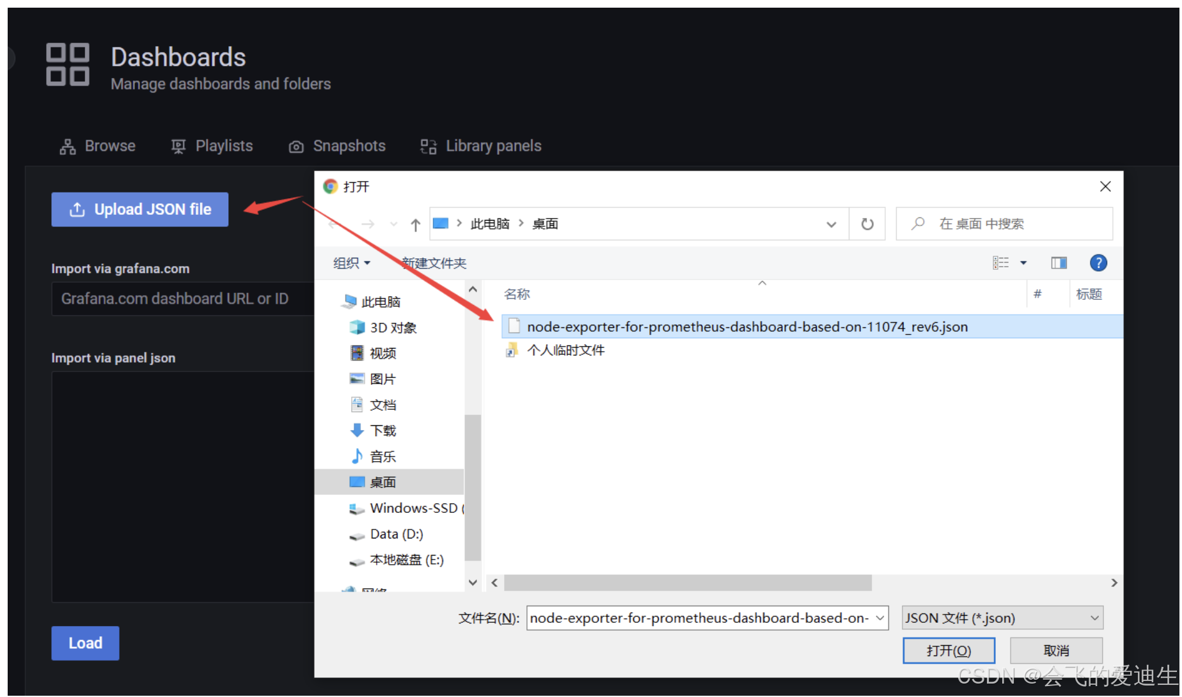This screenshot has width=1182, height=697.
Task: Click 桌面 in the address breadcrumb
Action: point(545,224)
